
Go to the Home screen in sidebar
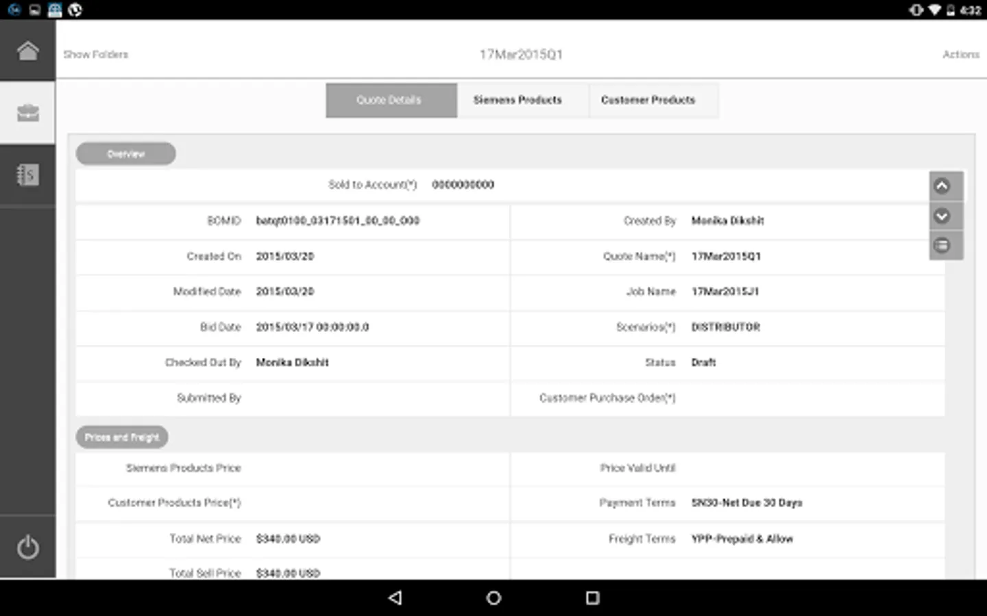coord(27,51)
